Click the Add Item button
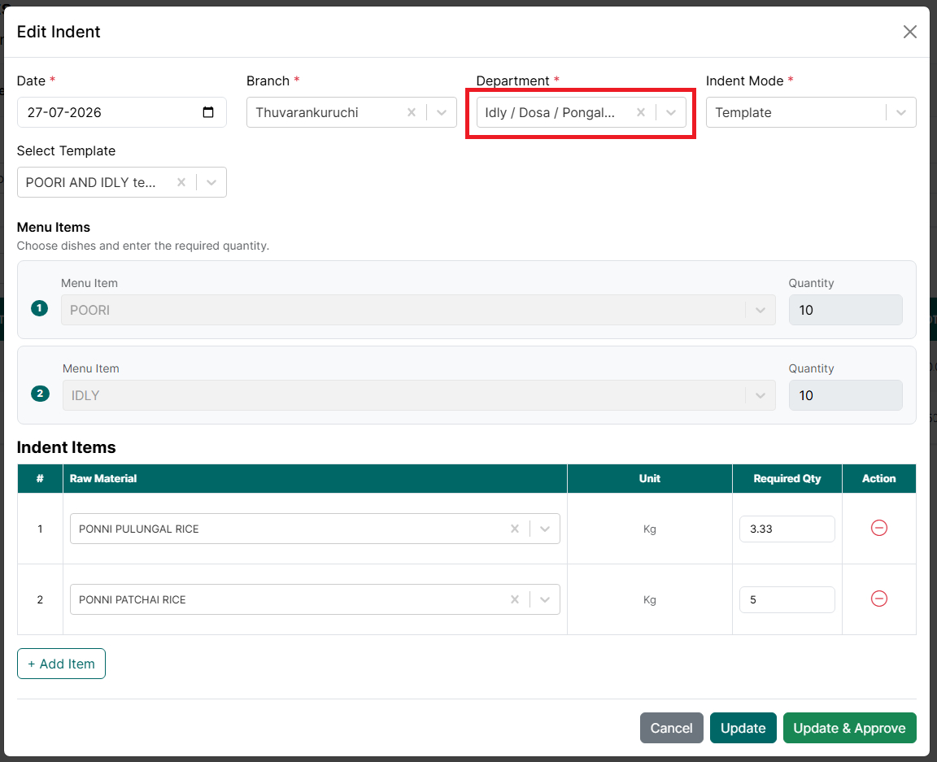 pyautogui.click(x=61, y=664)
